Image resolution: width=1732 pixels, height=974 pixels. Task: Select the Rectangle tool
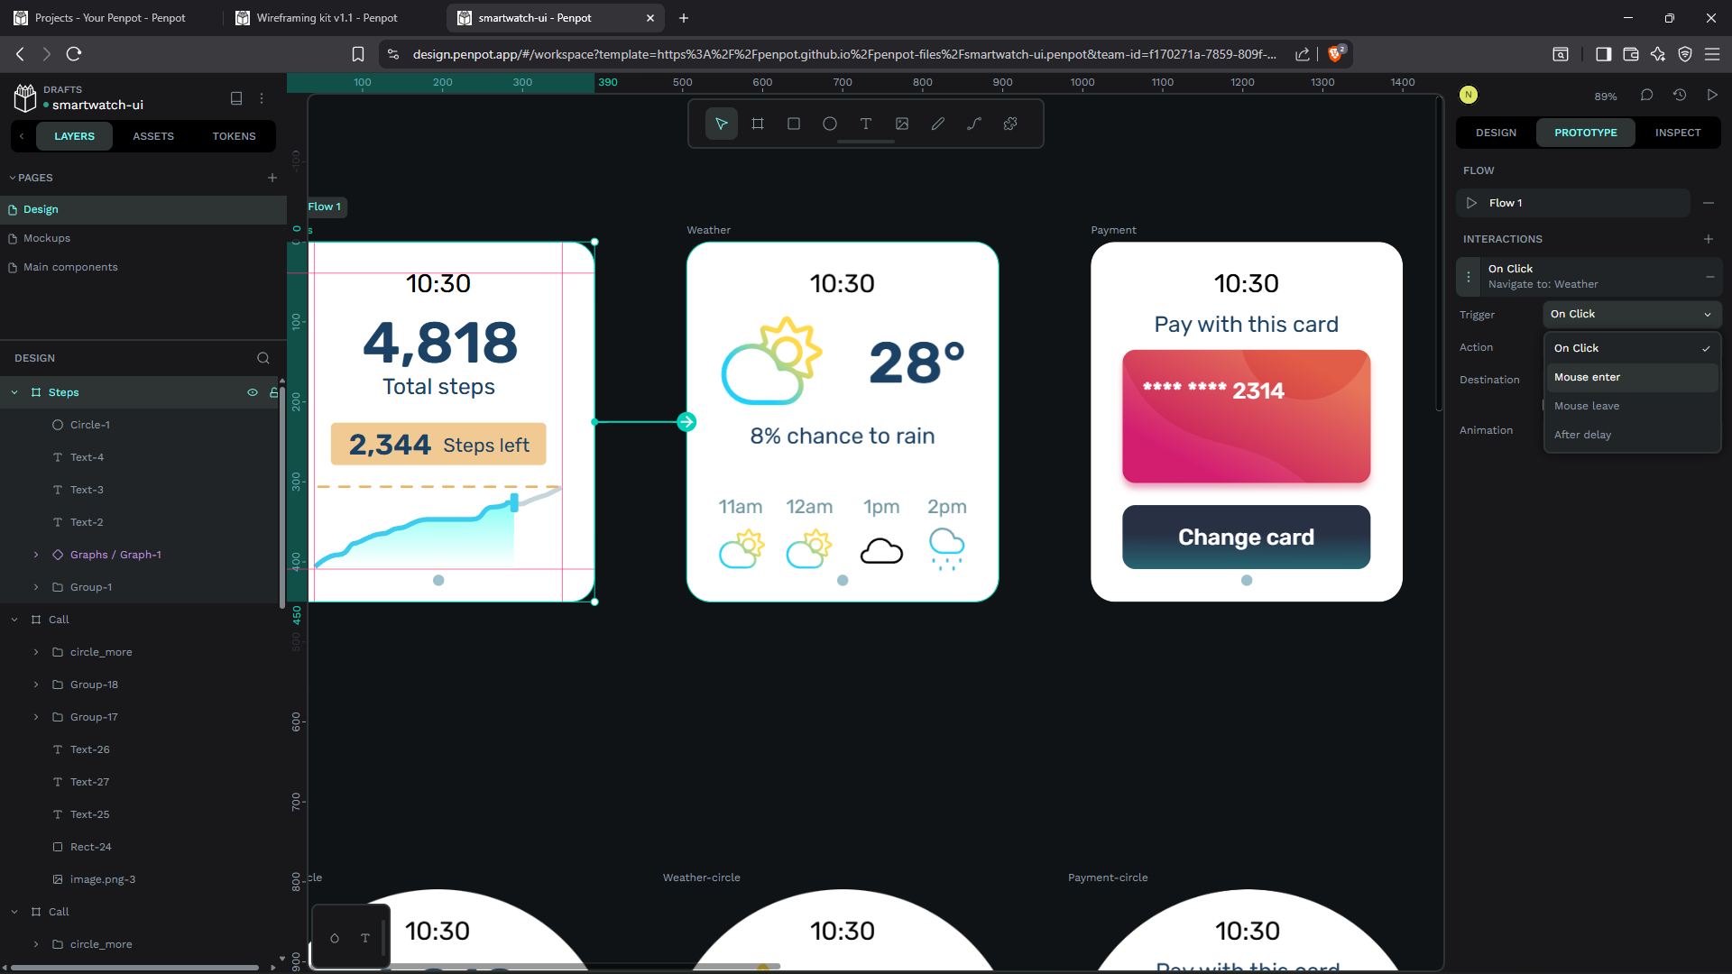[x=794, y=124]
